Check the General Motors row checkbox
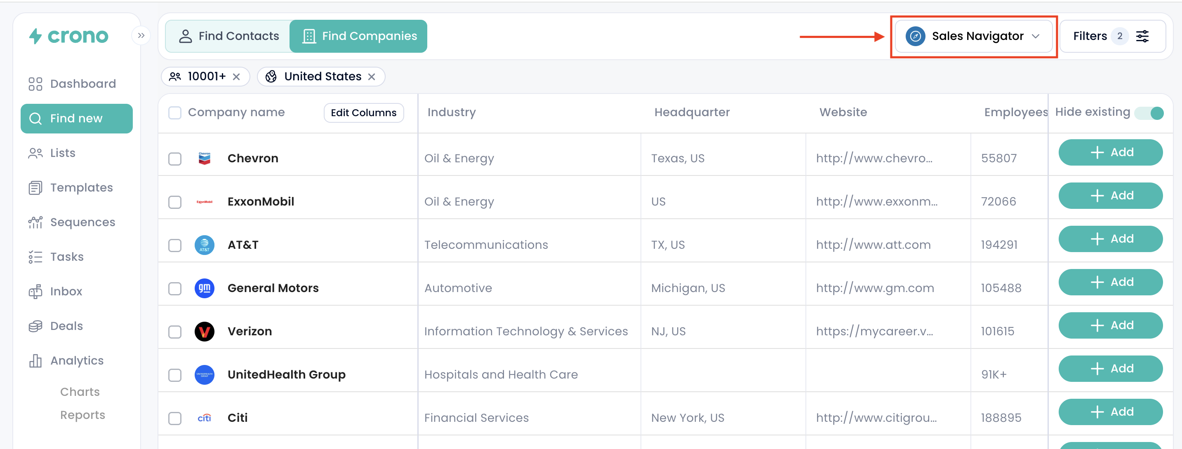1182x449 pixels. coord(175,289)
